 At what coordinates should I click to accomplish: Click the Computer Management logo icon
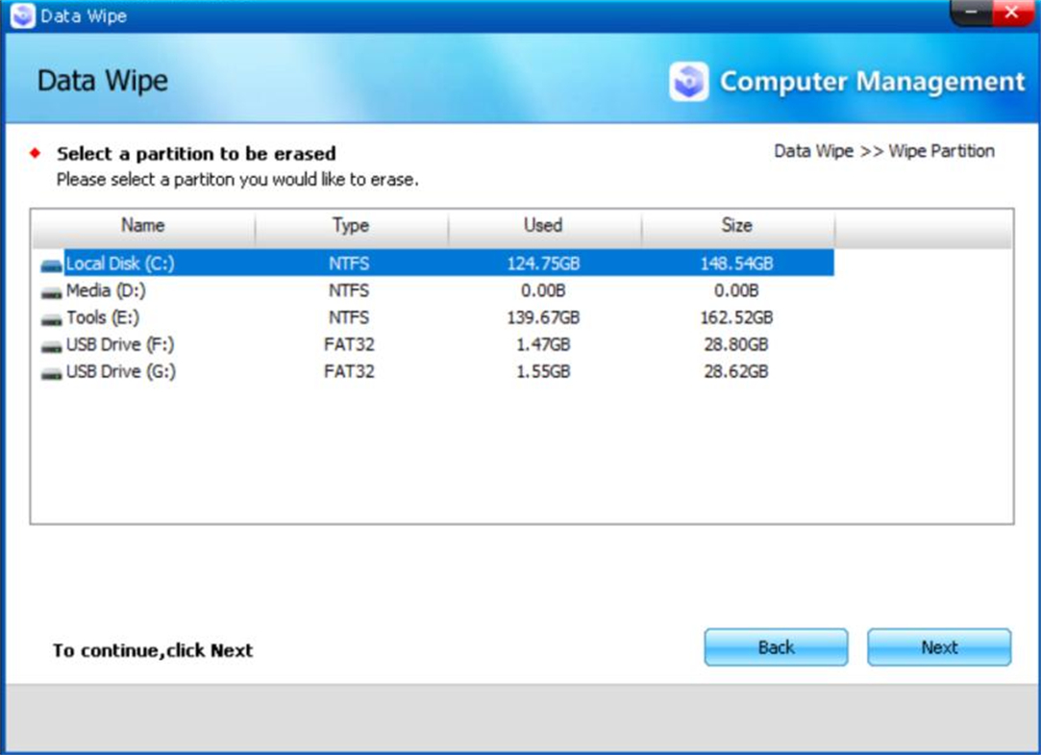click(x=688, y=83)
